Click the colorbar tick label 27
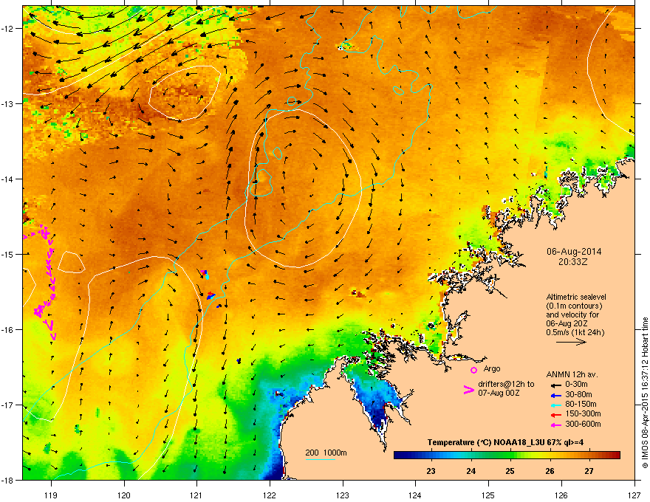The width and height of the screenshot is (650, 502). (589, 471)
